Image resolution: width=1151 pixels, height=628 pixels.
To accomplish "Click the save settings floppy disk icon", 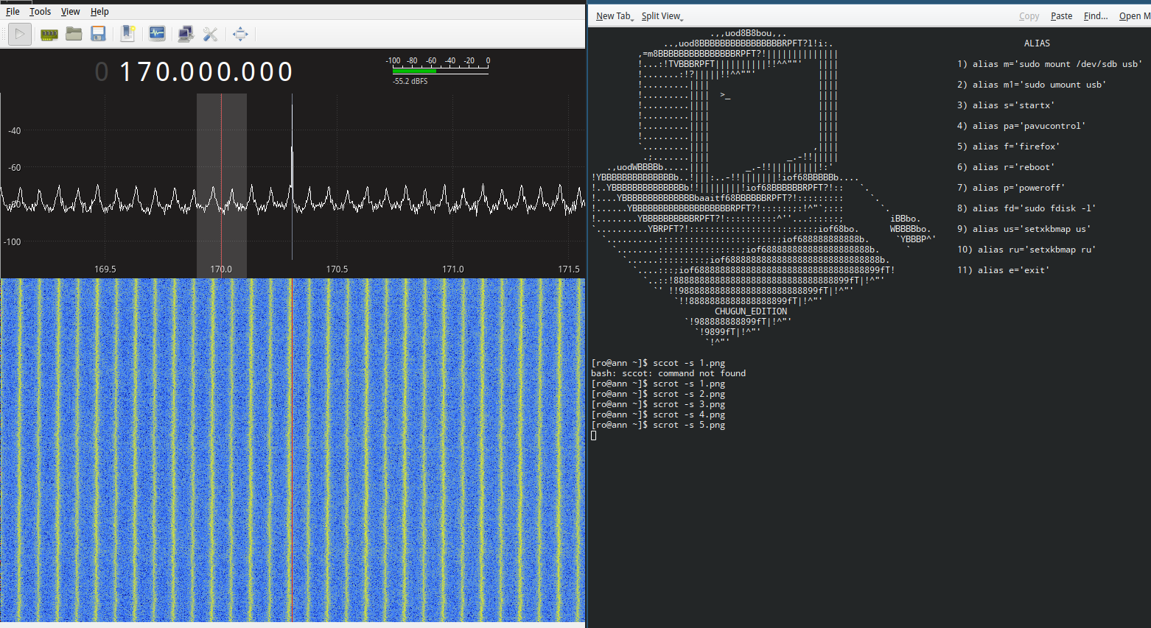I will [98, 34].
